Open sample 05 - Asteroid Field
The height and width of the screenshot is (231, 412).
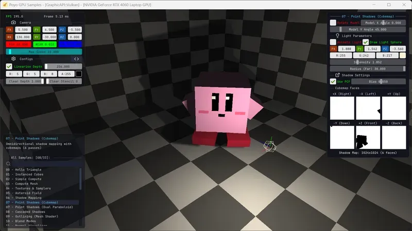tap(42, 193)
